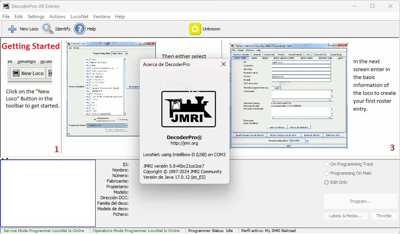This screenshot has height=234, width=400.
Task: Open the File menu
Action: tap(6, 17)
